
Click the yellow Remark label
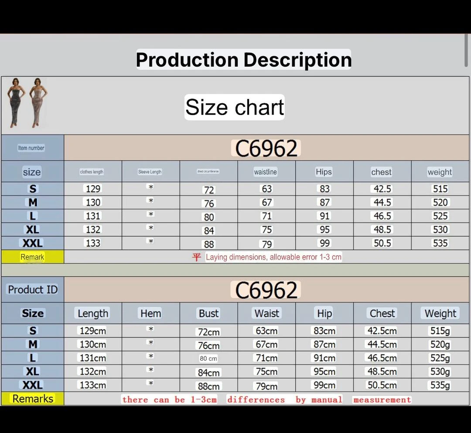pos(32,257)
